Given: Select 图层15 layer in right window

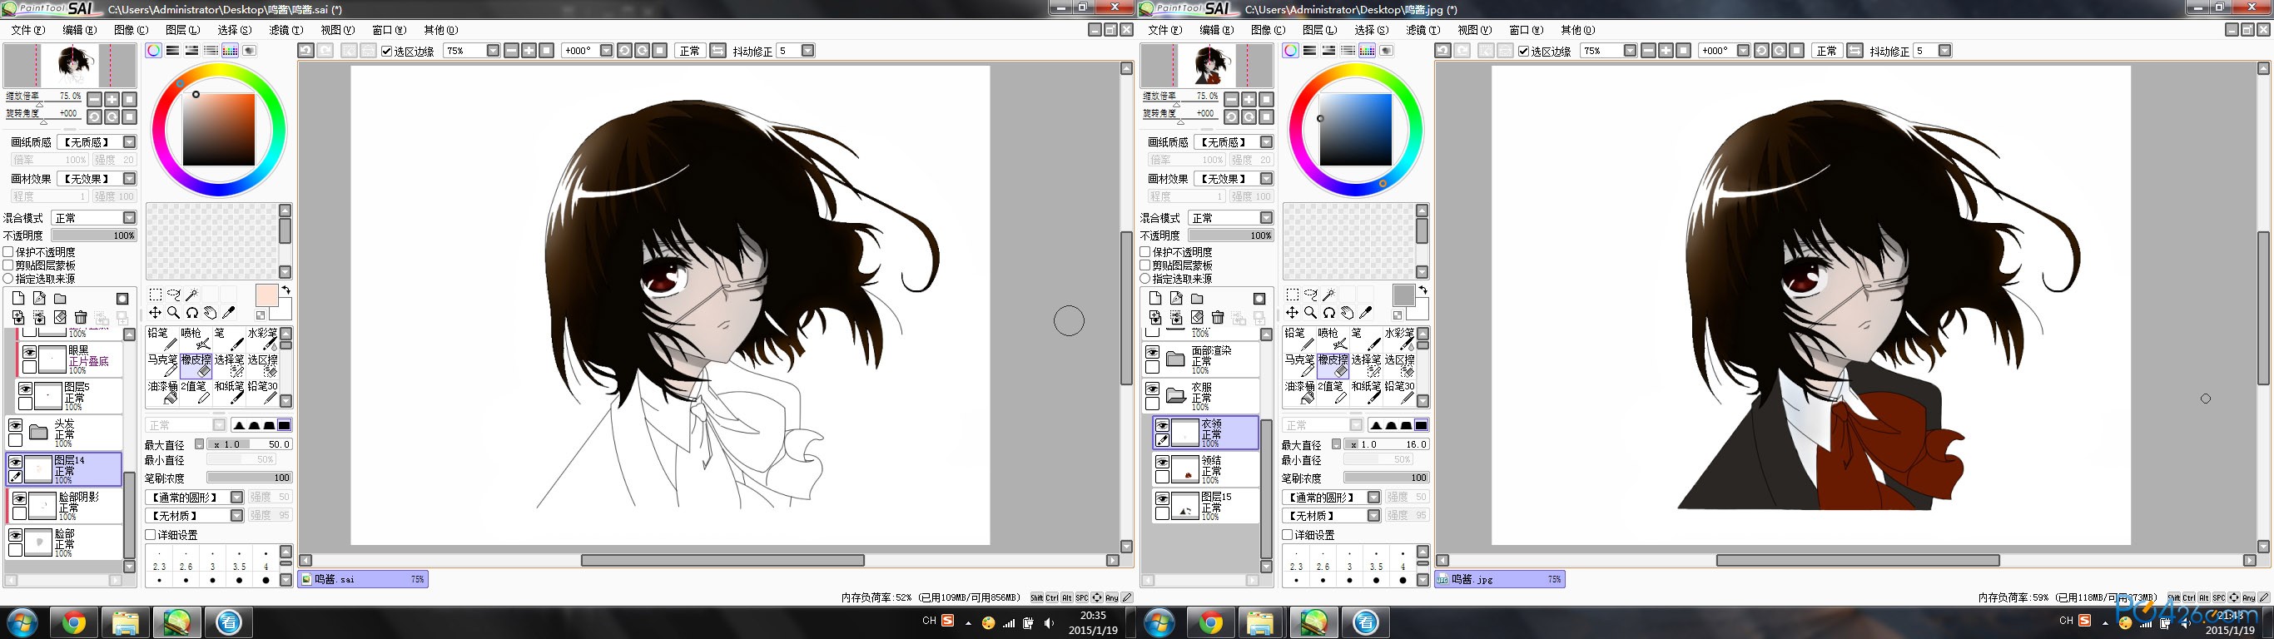Looking at the screenshot, I should pos(1206,507).
